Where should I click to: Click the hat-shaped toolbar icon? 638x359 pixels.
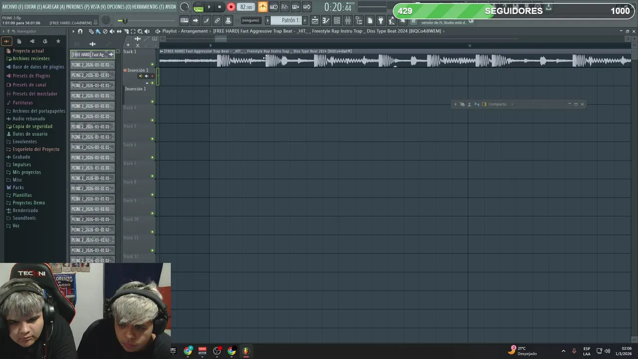pos(228,20)
